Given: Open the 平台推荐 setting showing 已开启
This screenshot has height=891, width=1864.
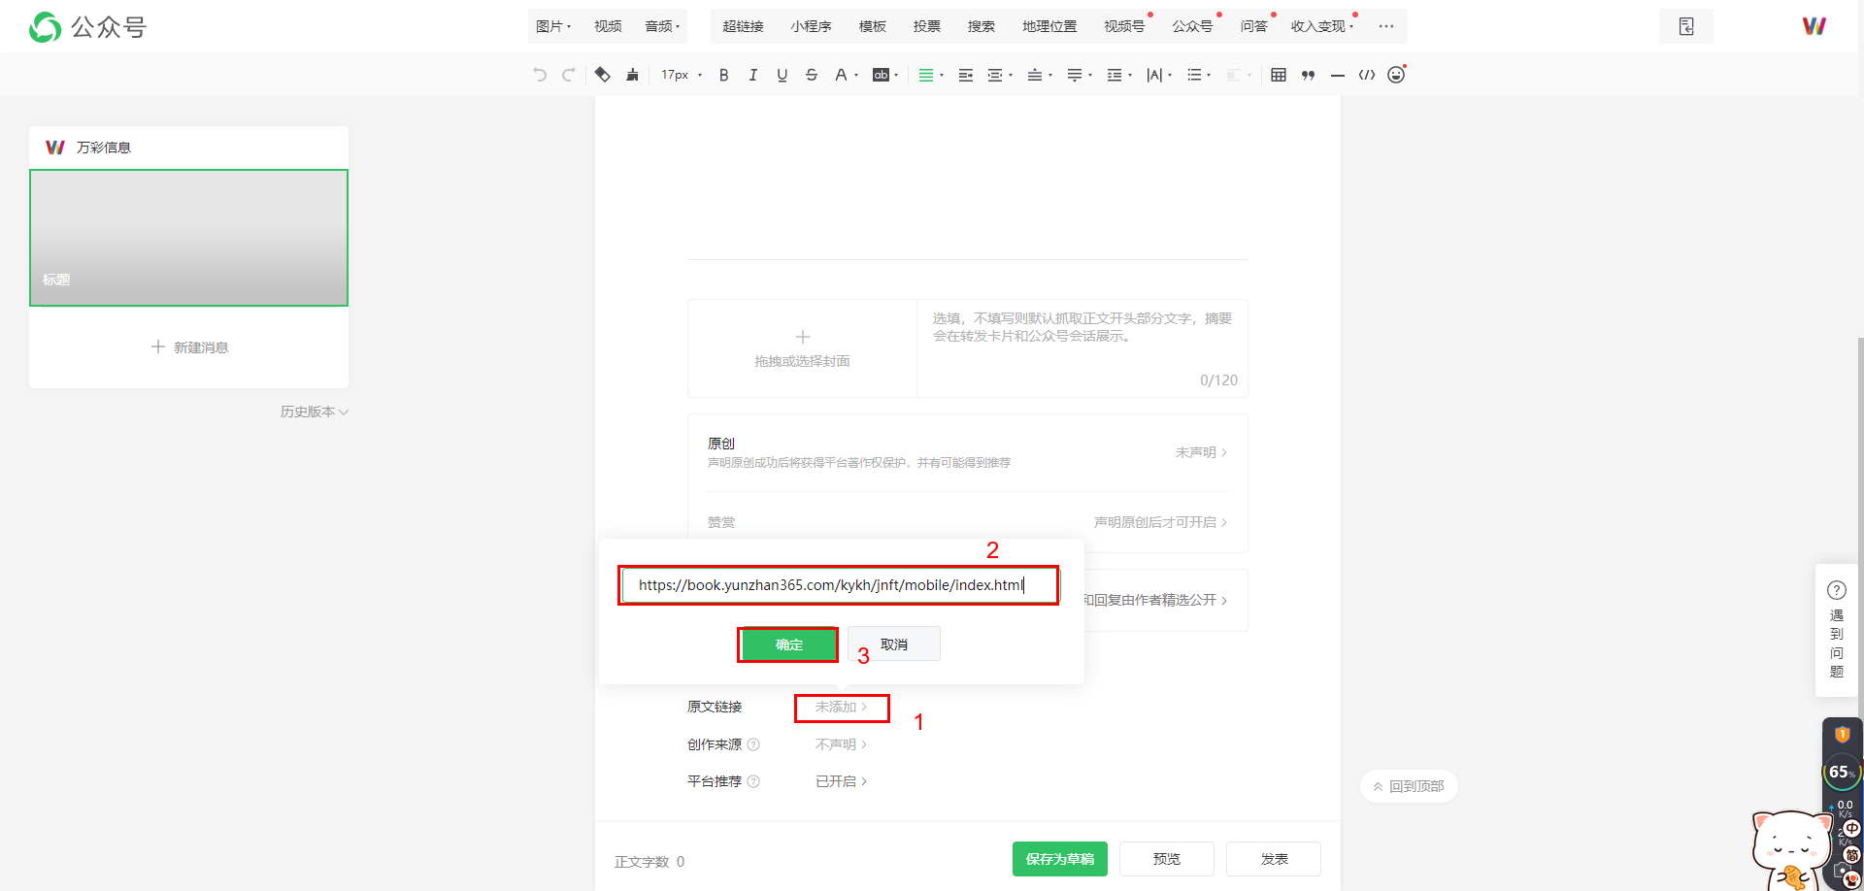Looking at the screenshot, I should click(x=841, y=781).
